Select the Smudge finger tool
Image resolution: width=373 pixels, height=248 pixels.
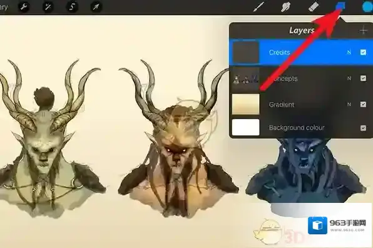point(286,6)
